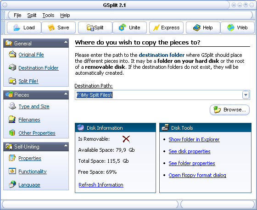This screenshot has width=257, height=210.
Task: Click the Split toolbar button icon
Action: pyautogui.click(x=90, y=28)
